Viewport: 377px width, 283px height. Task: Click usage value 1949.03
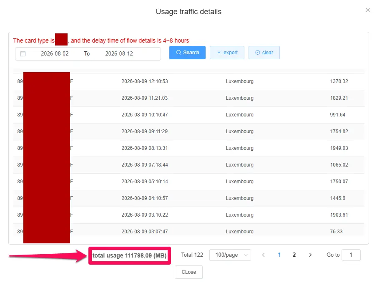coord(339,148)
